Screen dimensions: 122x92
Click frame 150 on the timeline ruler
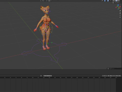click(x=60, y=77)
